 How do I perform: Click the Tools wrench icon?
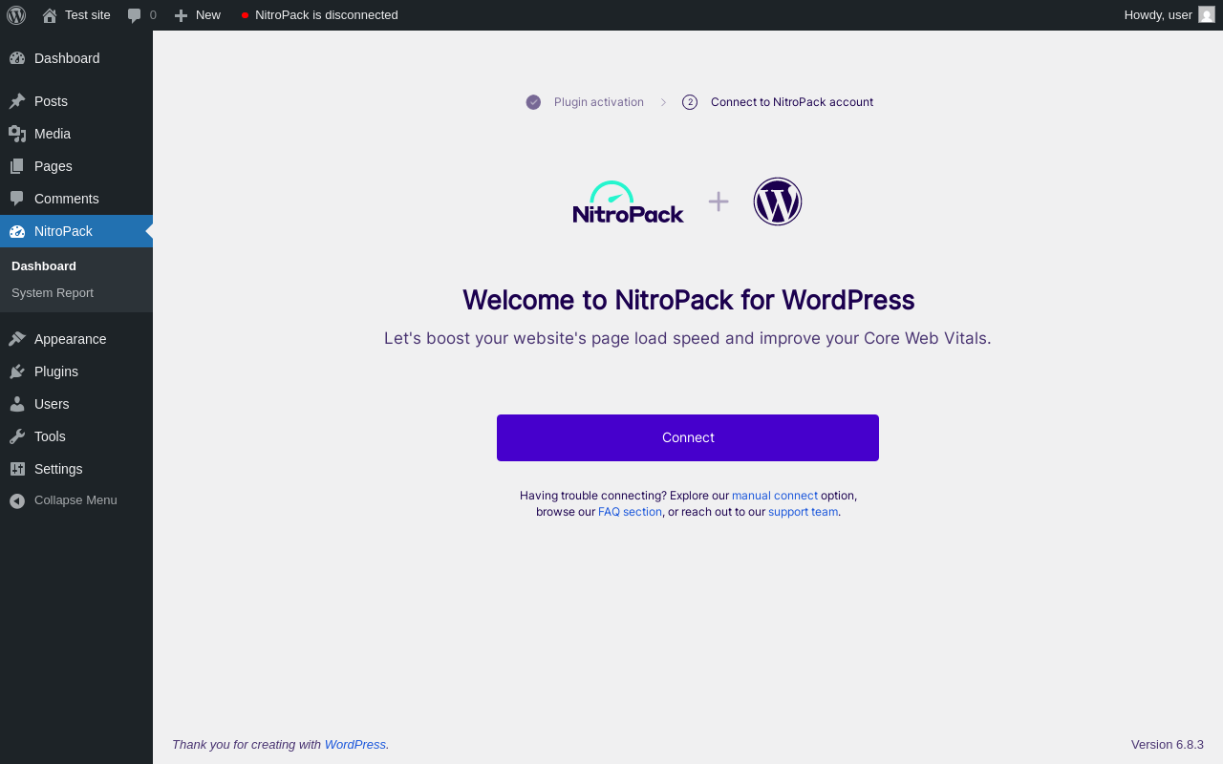pyautogui.click(x=17, y=436)
